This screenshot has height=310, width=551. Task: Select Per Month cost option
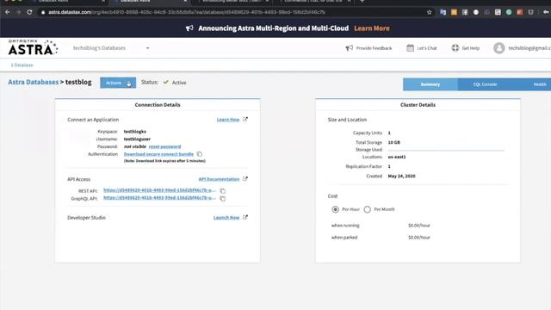[368, 209]
